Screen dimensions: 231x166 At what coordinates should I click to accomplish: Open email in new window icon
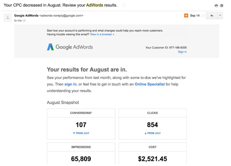[x=222, y=6]
